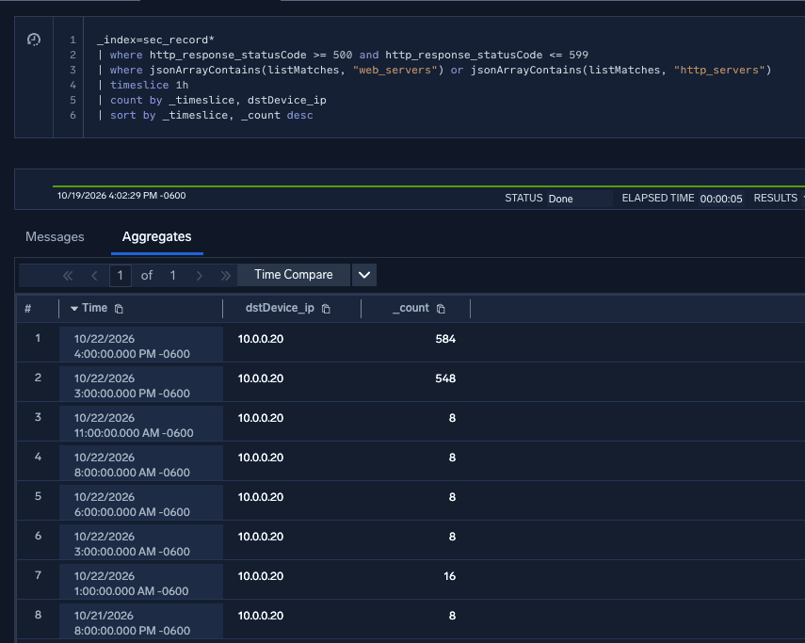The image size is (805, 643).
Task: Go to next results page
Action: coord(200,276)
